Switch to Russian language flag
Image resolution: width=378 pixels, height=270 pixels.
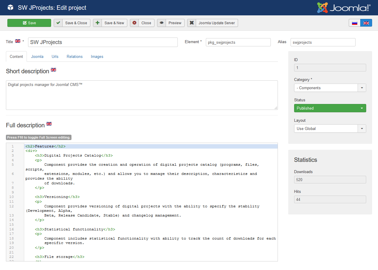(355, 23)
